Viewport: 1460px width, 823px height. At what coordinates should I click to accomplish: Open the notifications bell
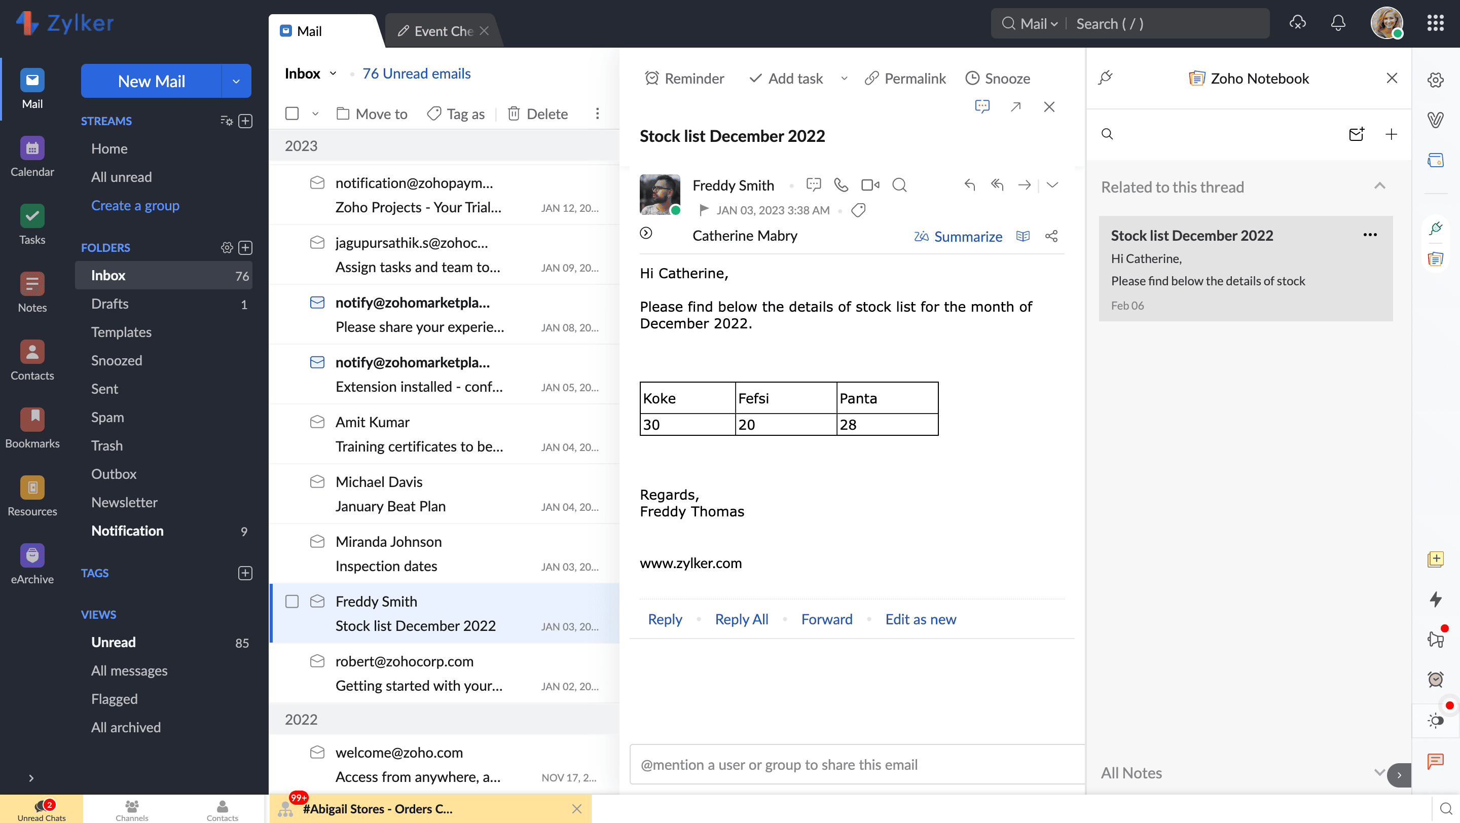click(x=1338, y=23)
